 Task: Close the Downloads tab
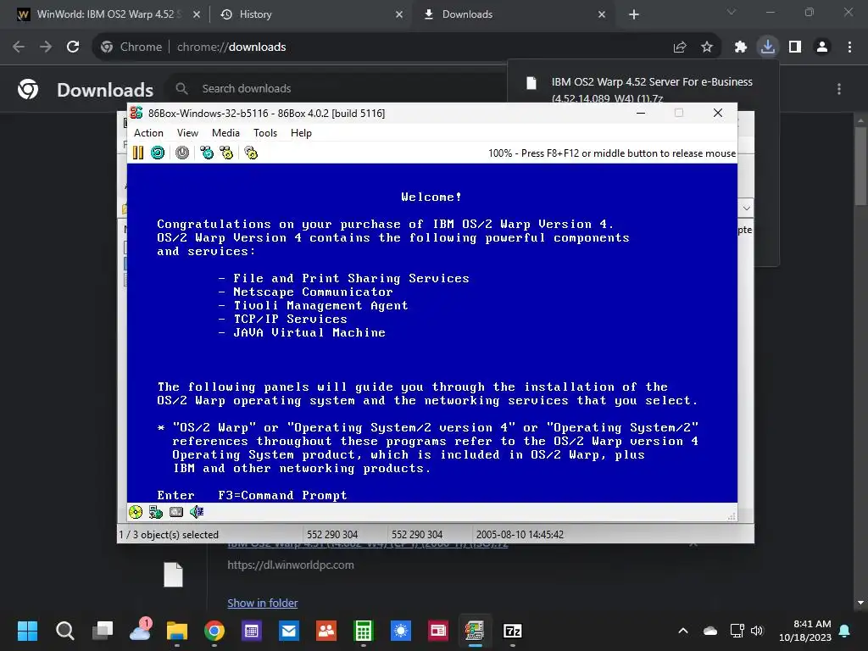click(x=602, y=14)
